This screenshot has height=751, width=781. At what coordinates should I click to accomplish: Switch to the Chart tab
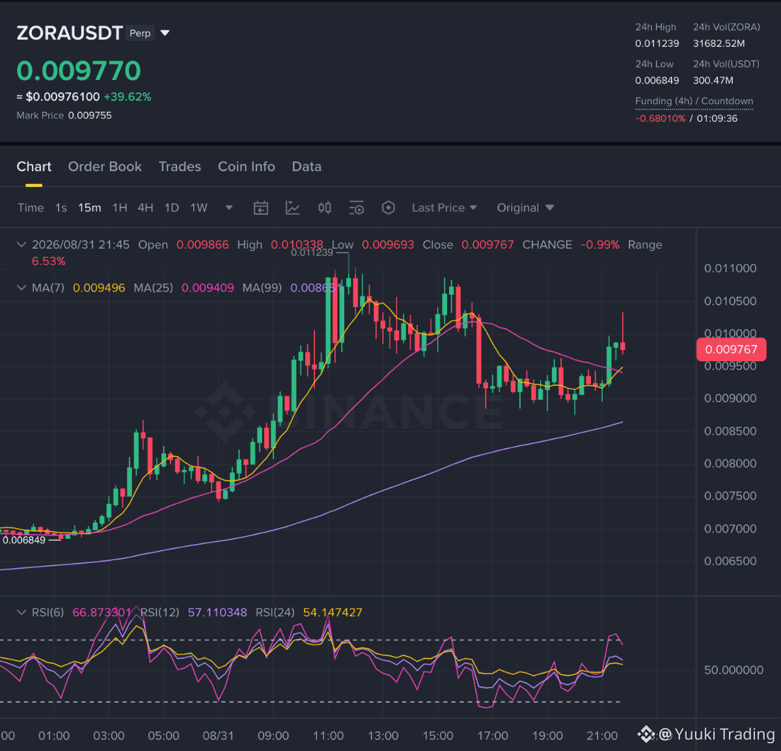[x=34, y=167]
